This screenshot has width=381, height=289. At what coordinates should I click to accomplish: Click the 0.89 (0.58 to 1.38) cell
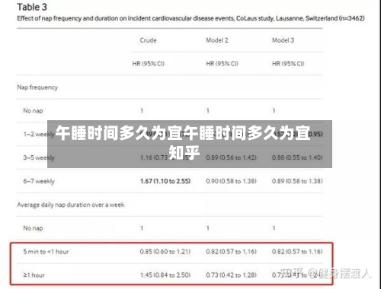(x=297, y=181)
